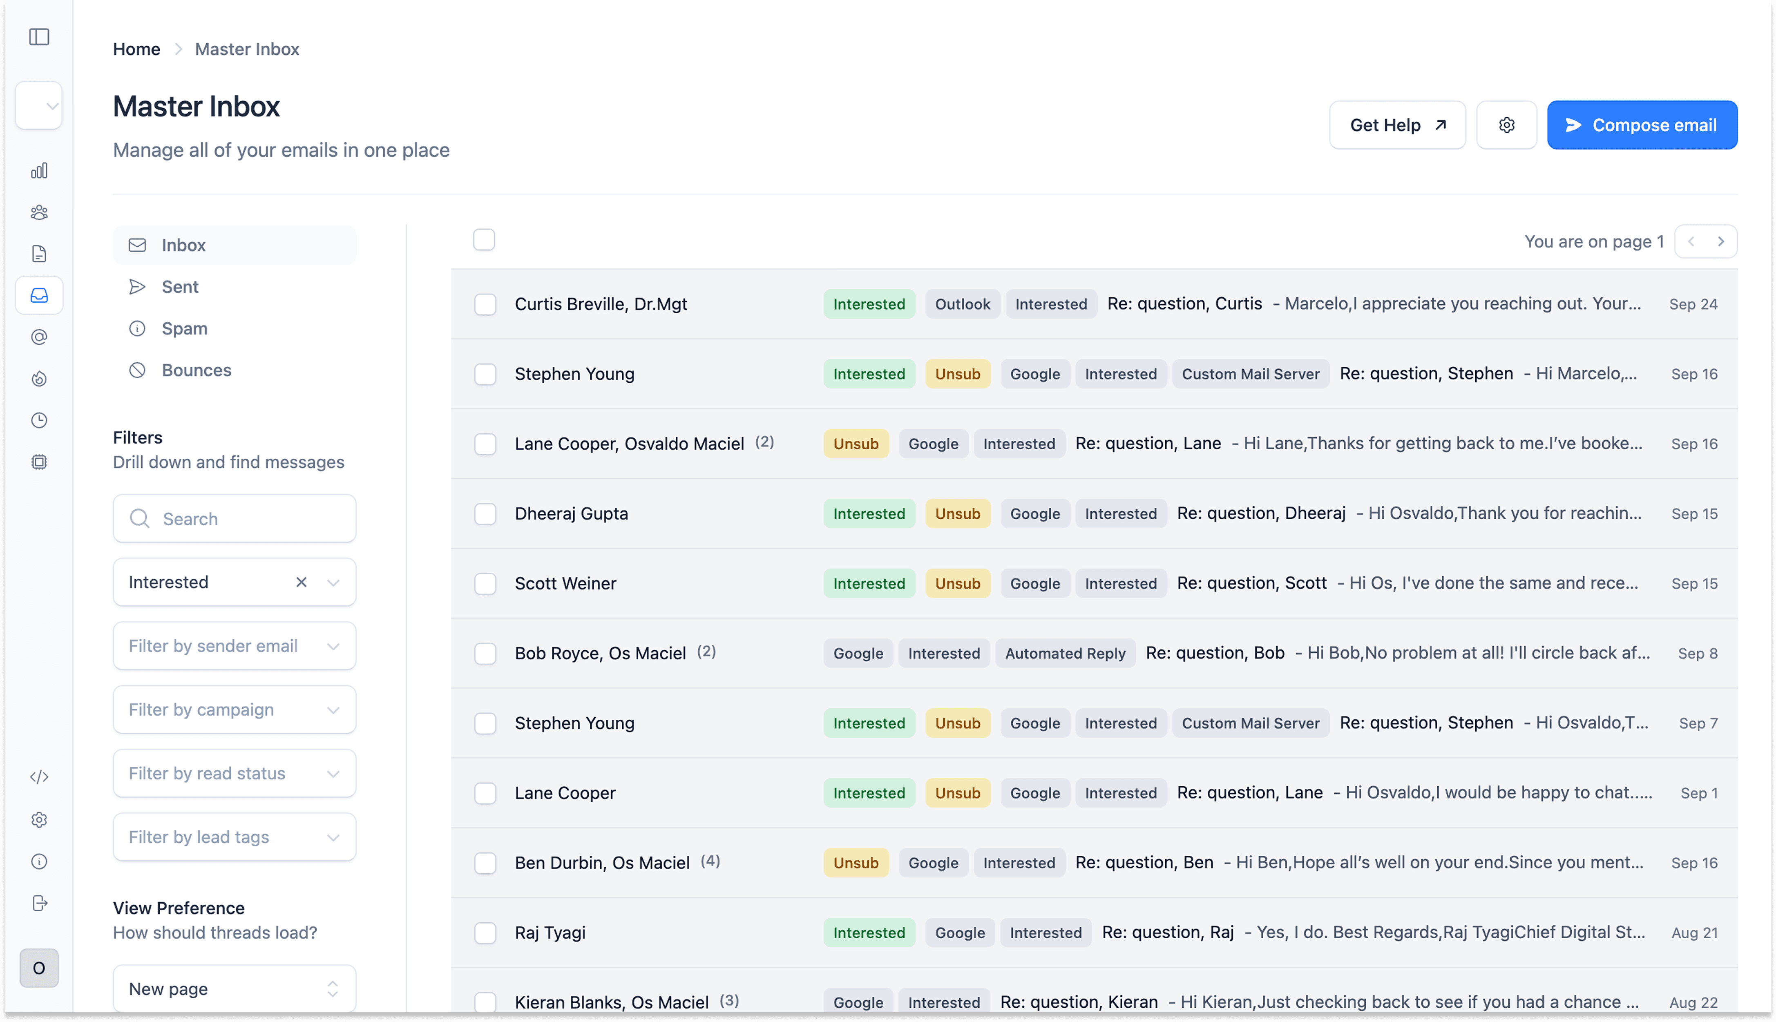Screen dimensions: 1776x1022
Task: Open the analytics bar chart icon
Action: tap(39, 171)
